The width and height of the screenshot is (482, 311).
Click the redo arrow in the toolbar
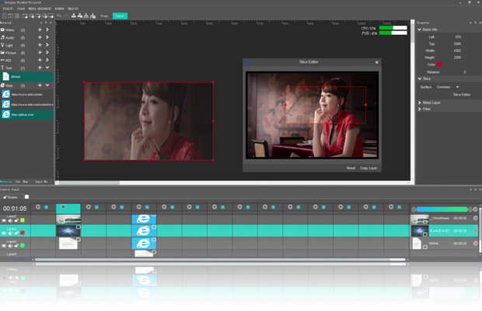coord(65,16)
